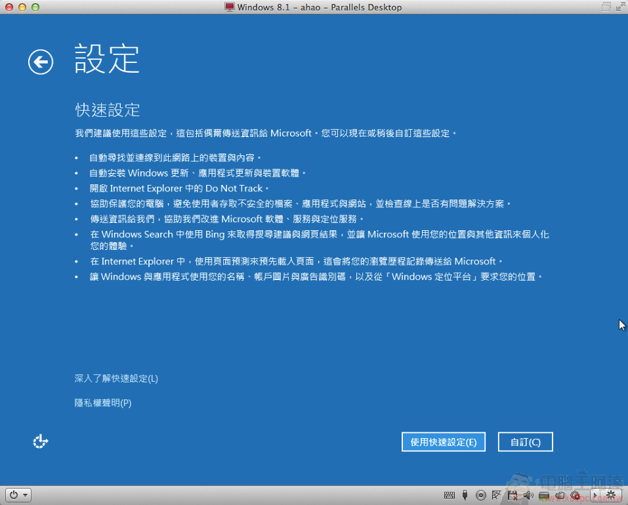
Task: Click the Do Not Track bullet line
Action: [179, 188]
